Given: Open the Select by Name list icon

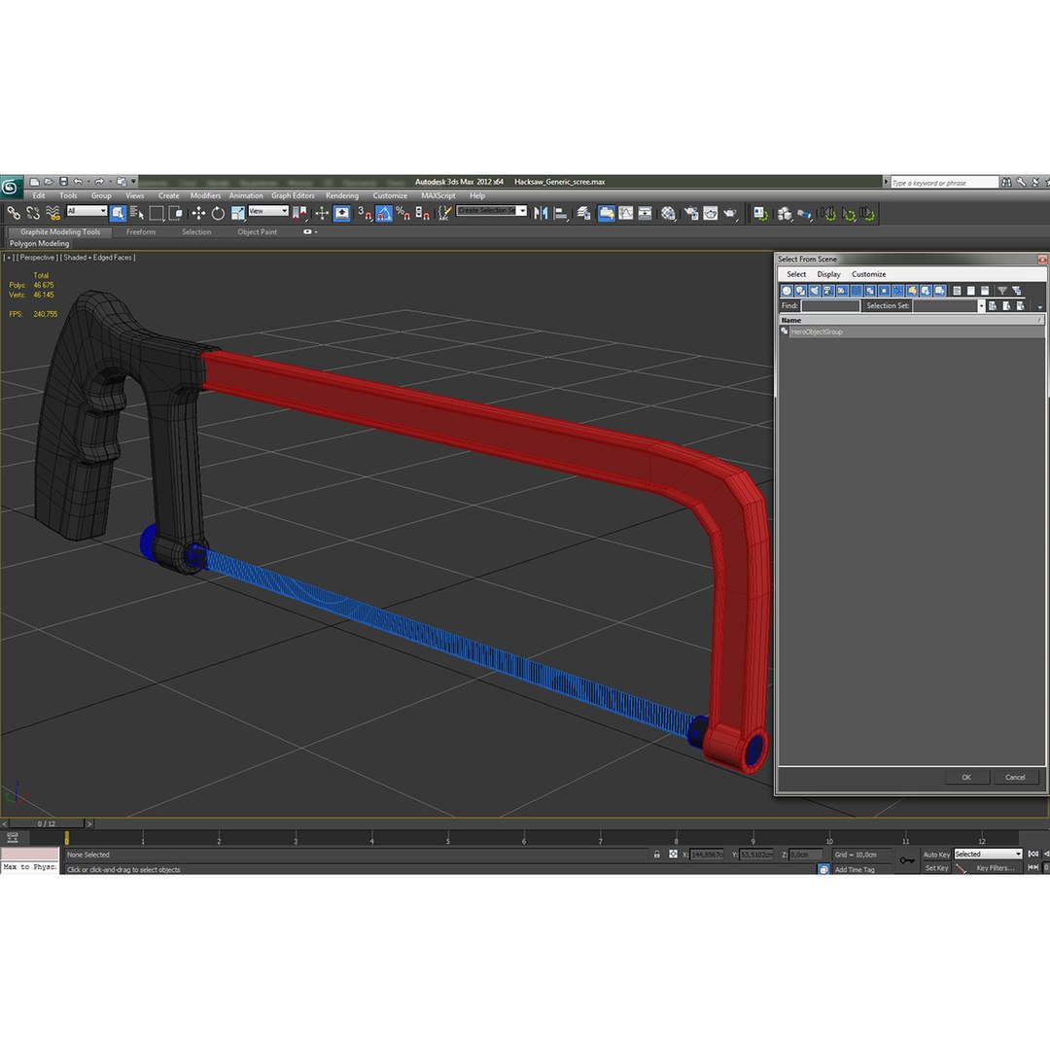Looking at the screenshot, I should [137, 213].
